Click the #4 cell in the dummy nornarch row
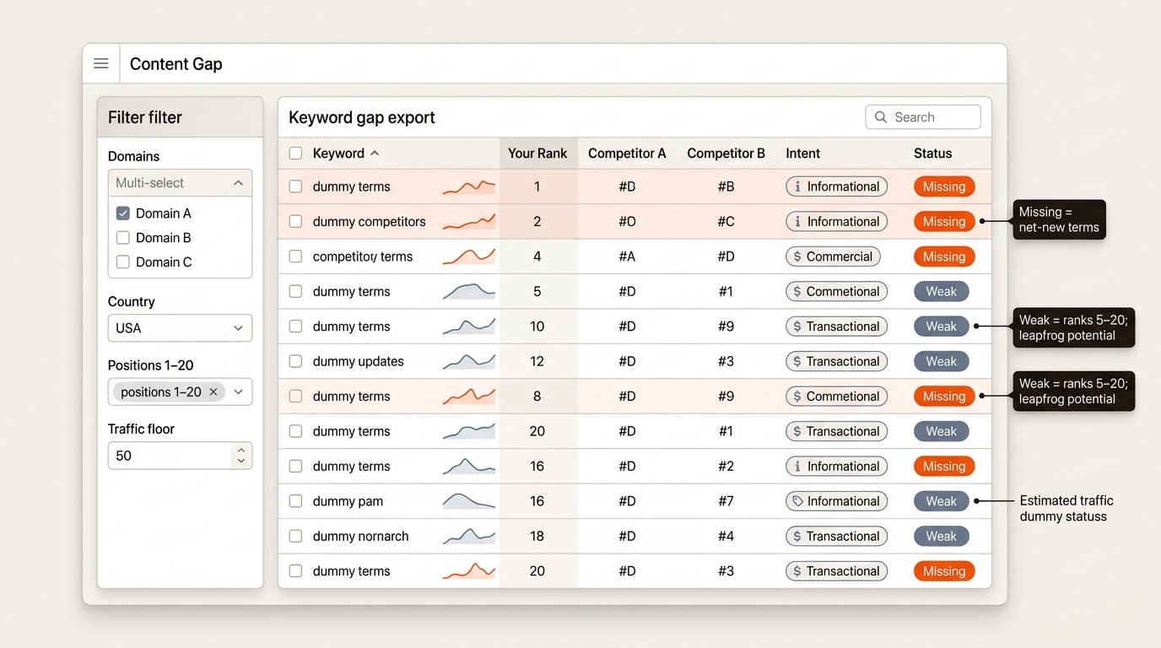This screenshot has height=648, width=1161. (x=726, y=536)
